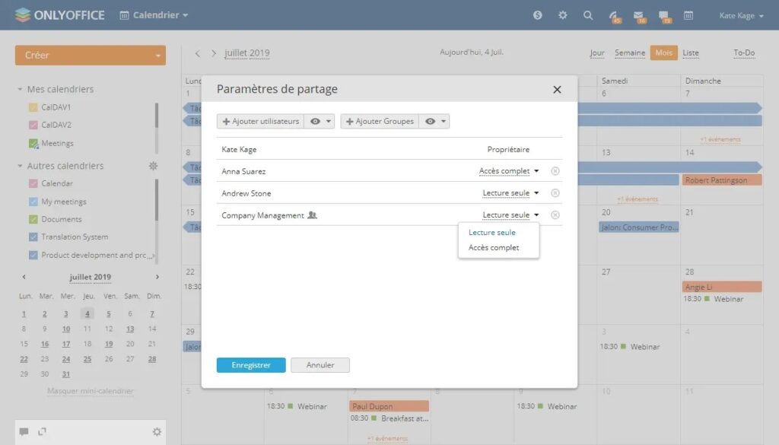Click the Annuler button
This screenshot has height=445, width=779.
coord(320,365)
